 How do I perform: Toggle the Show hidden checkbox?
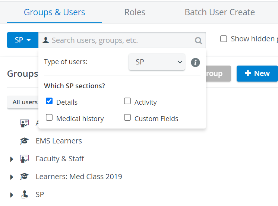click(x=223, y=39)
